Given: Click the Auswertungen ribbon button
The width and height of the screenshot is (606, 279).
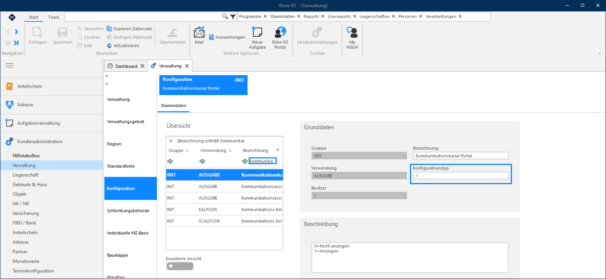Looking at the screenshot, I should [x=227, y=37].
